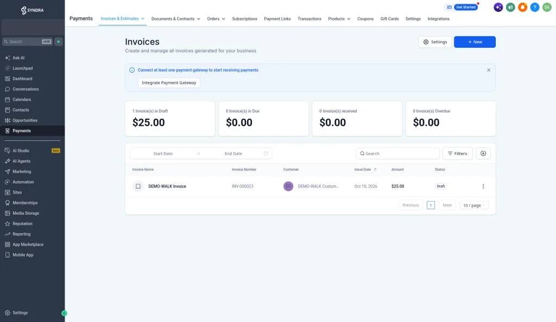Open the three-dot menu for DEMO-WALK Invoice
556x322 pixels.
tap(483, 186)
